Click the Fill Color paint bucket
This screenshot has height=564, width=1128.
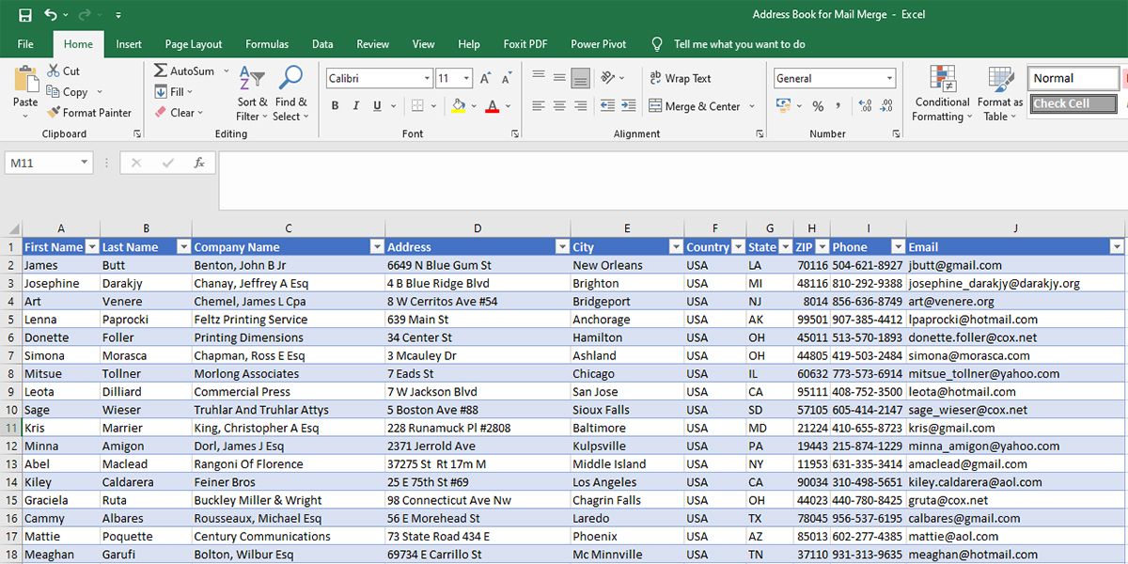pos(458,106)
